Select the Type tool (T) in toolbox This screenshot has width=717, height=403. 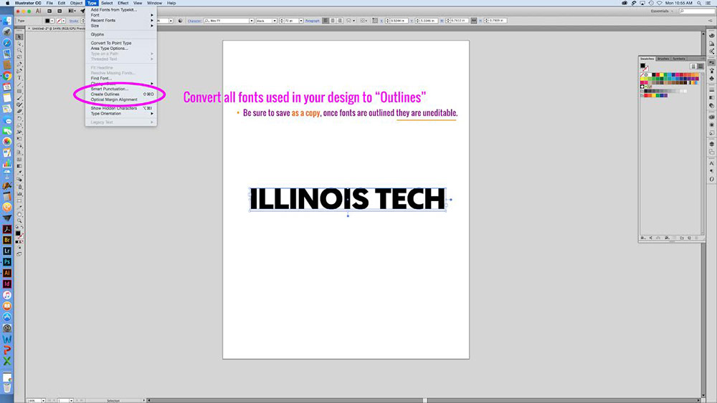(x=19, y=77)
